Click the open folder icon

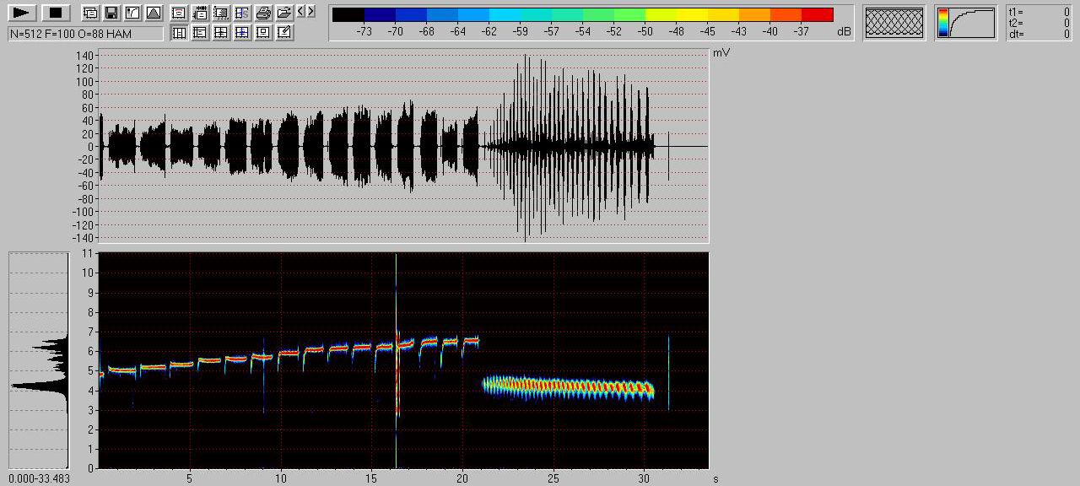(284, 13)
